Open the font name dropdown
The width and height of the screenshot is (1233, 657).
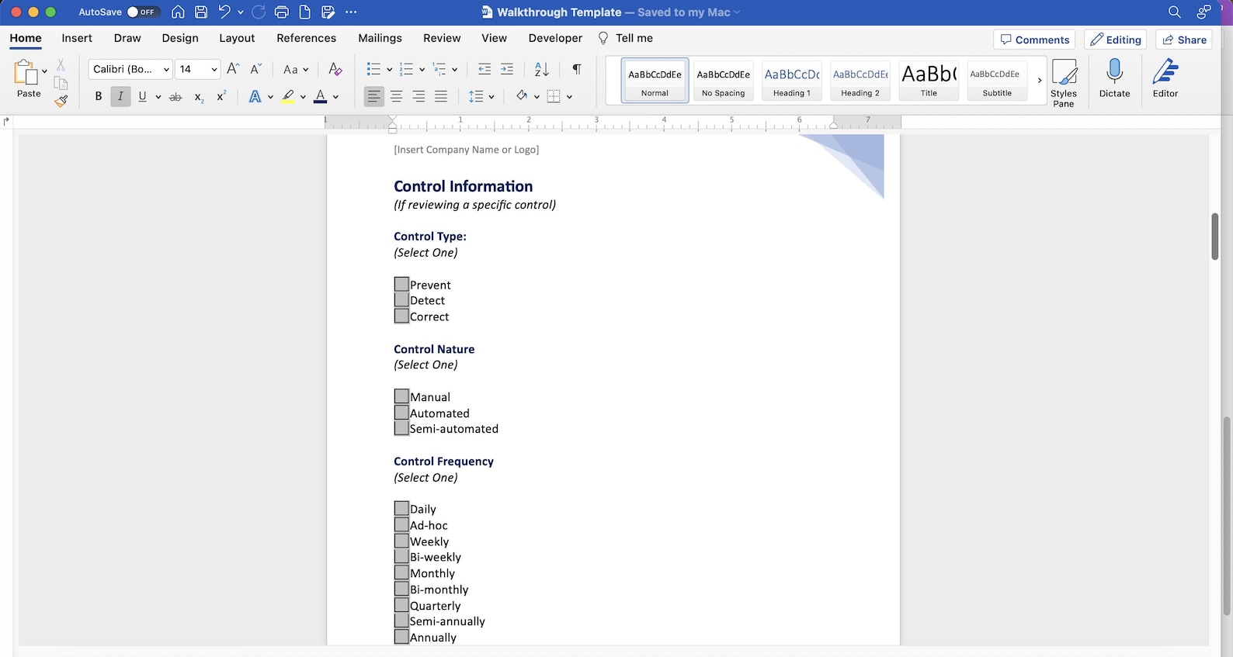coord(166,70)
